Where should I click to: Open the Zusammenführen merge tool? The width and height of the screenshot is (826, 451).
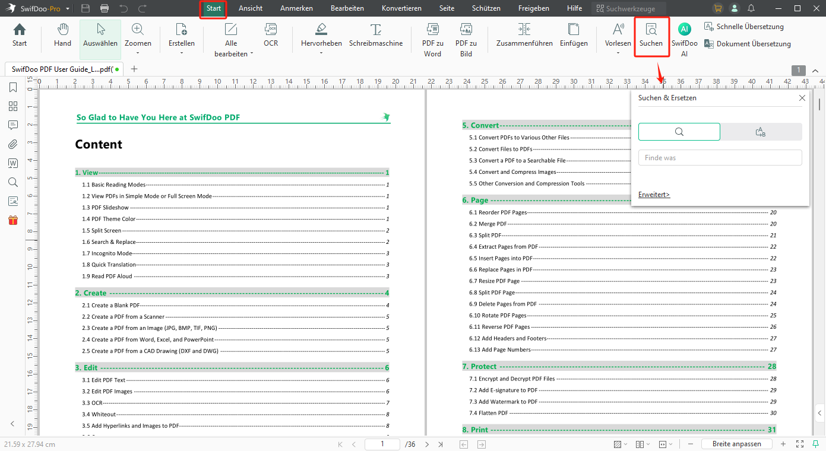524,36
